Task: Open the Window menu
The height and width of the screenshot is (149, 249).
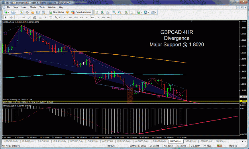Action: (x=52, y=7)
